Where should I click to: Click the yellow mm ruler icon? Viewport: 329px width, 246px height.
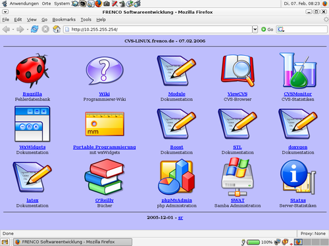click(x=105, y=124)
